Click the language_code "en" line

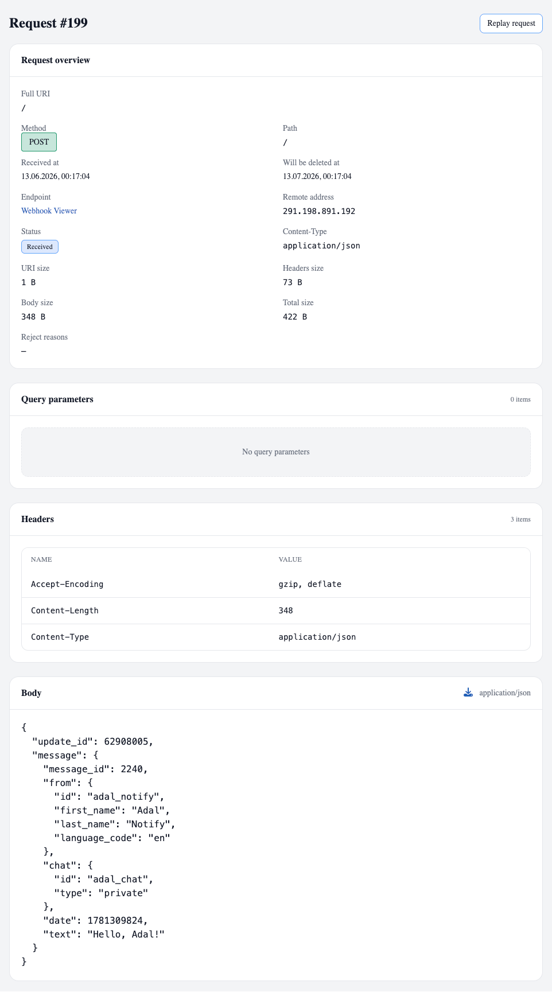click(x=112, y=838)
